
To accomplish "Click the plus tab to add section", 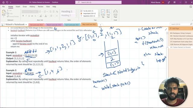I will 100,25.
